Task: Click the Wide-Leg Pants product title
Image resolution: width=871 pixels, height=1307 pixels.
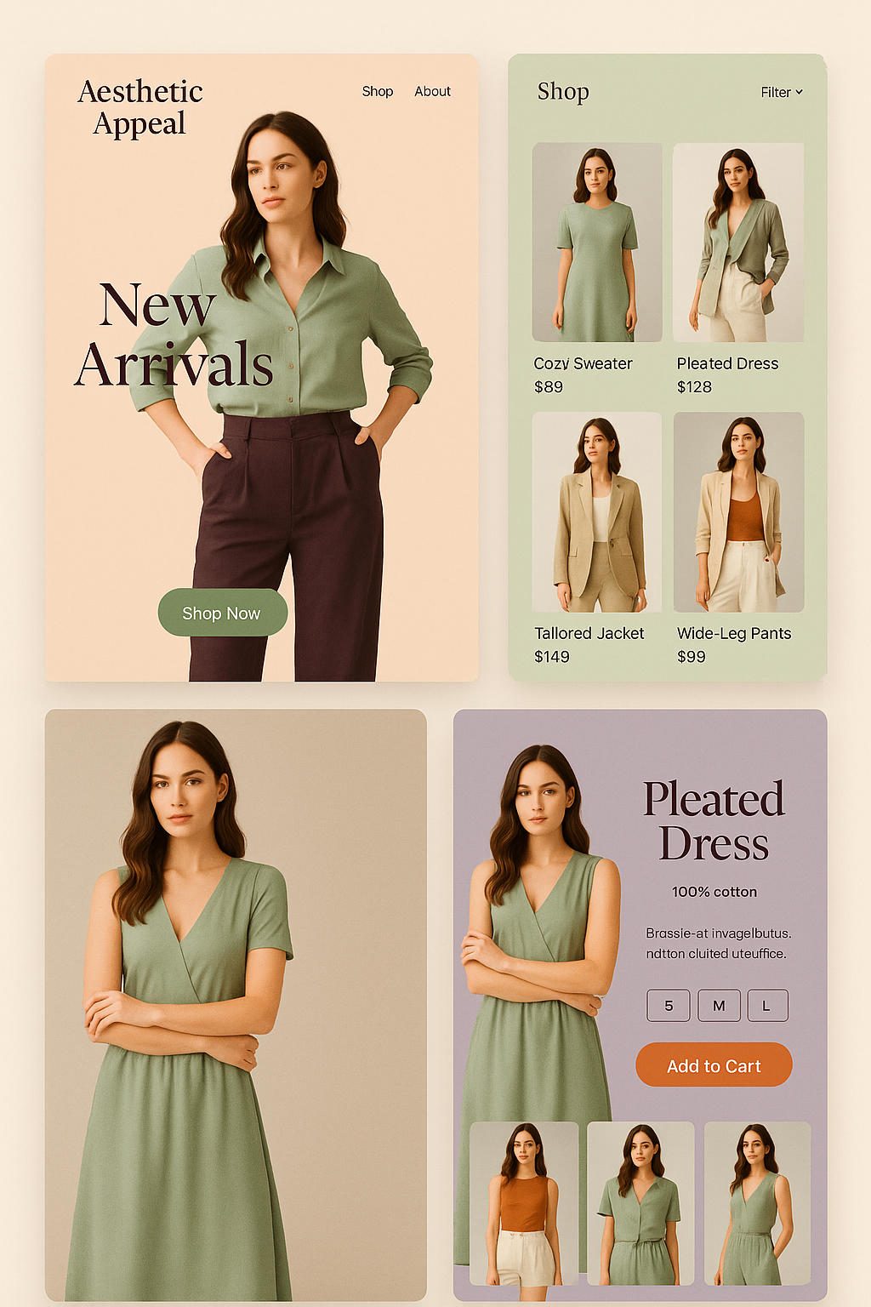Action: coord(734,633)
